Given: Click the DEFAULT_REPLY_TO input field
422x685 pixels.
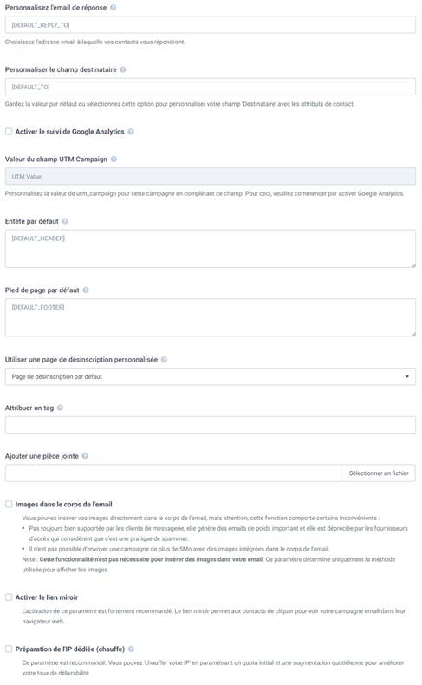Looking at the screenshot, I should [211, 25].
